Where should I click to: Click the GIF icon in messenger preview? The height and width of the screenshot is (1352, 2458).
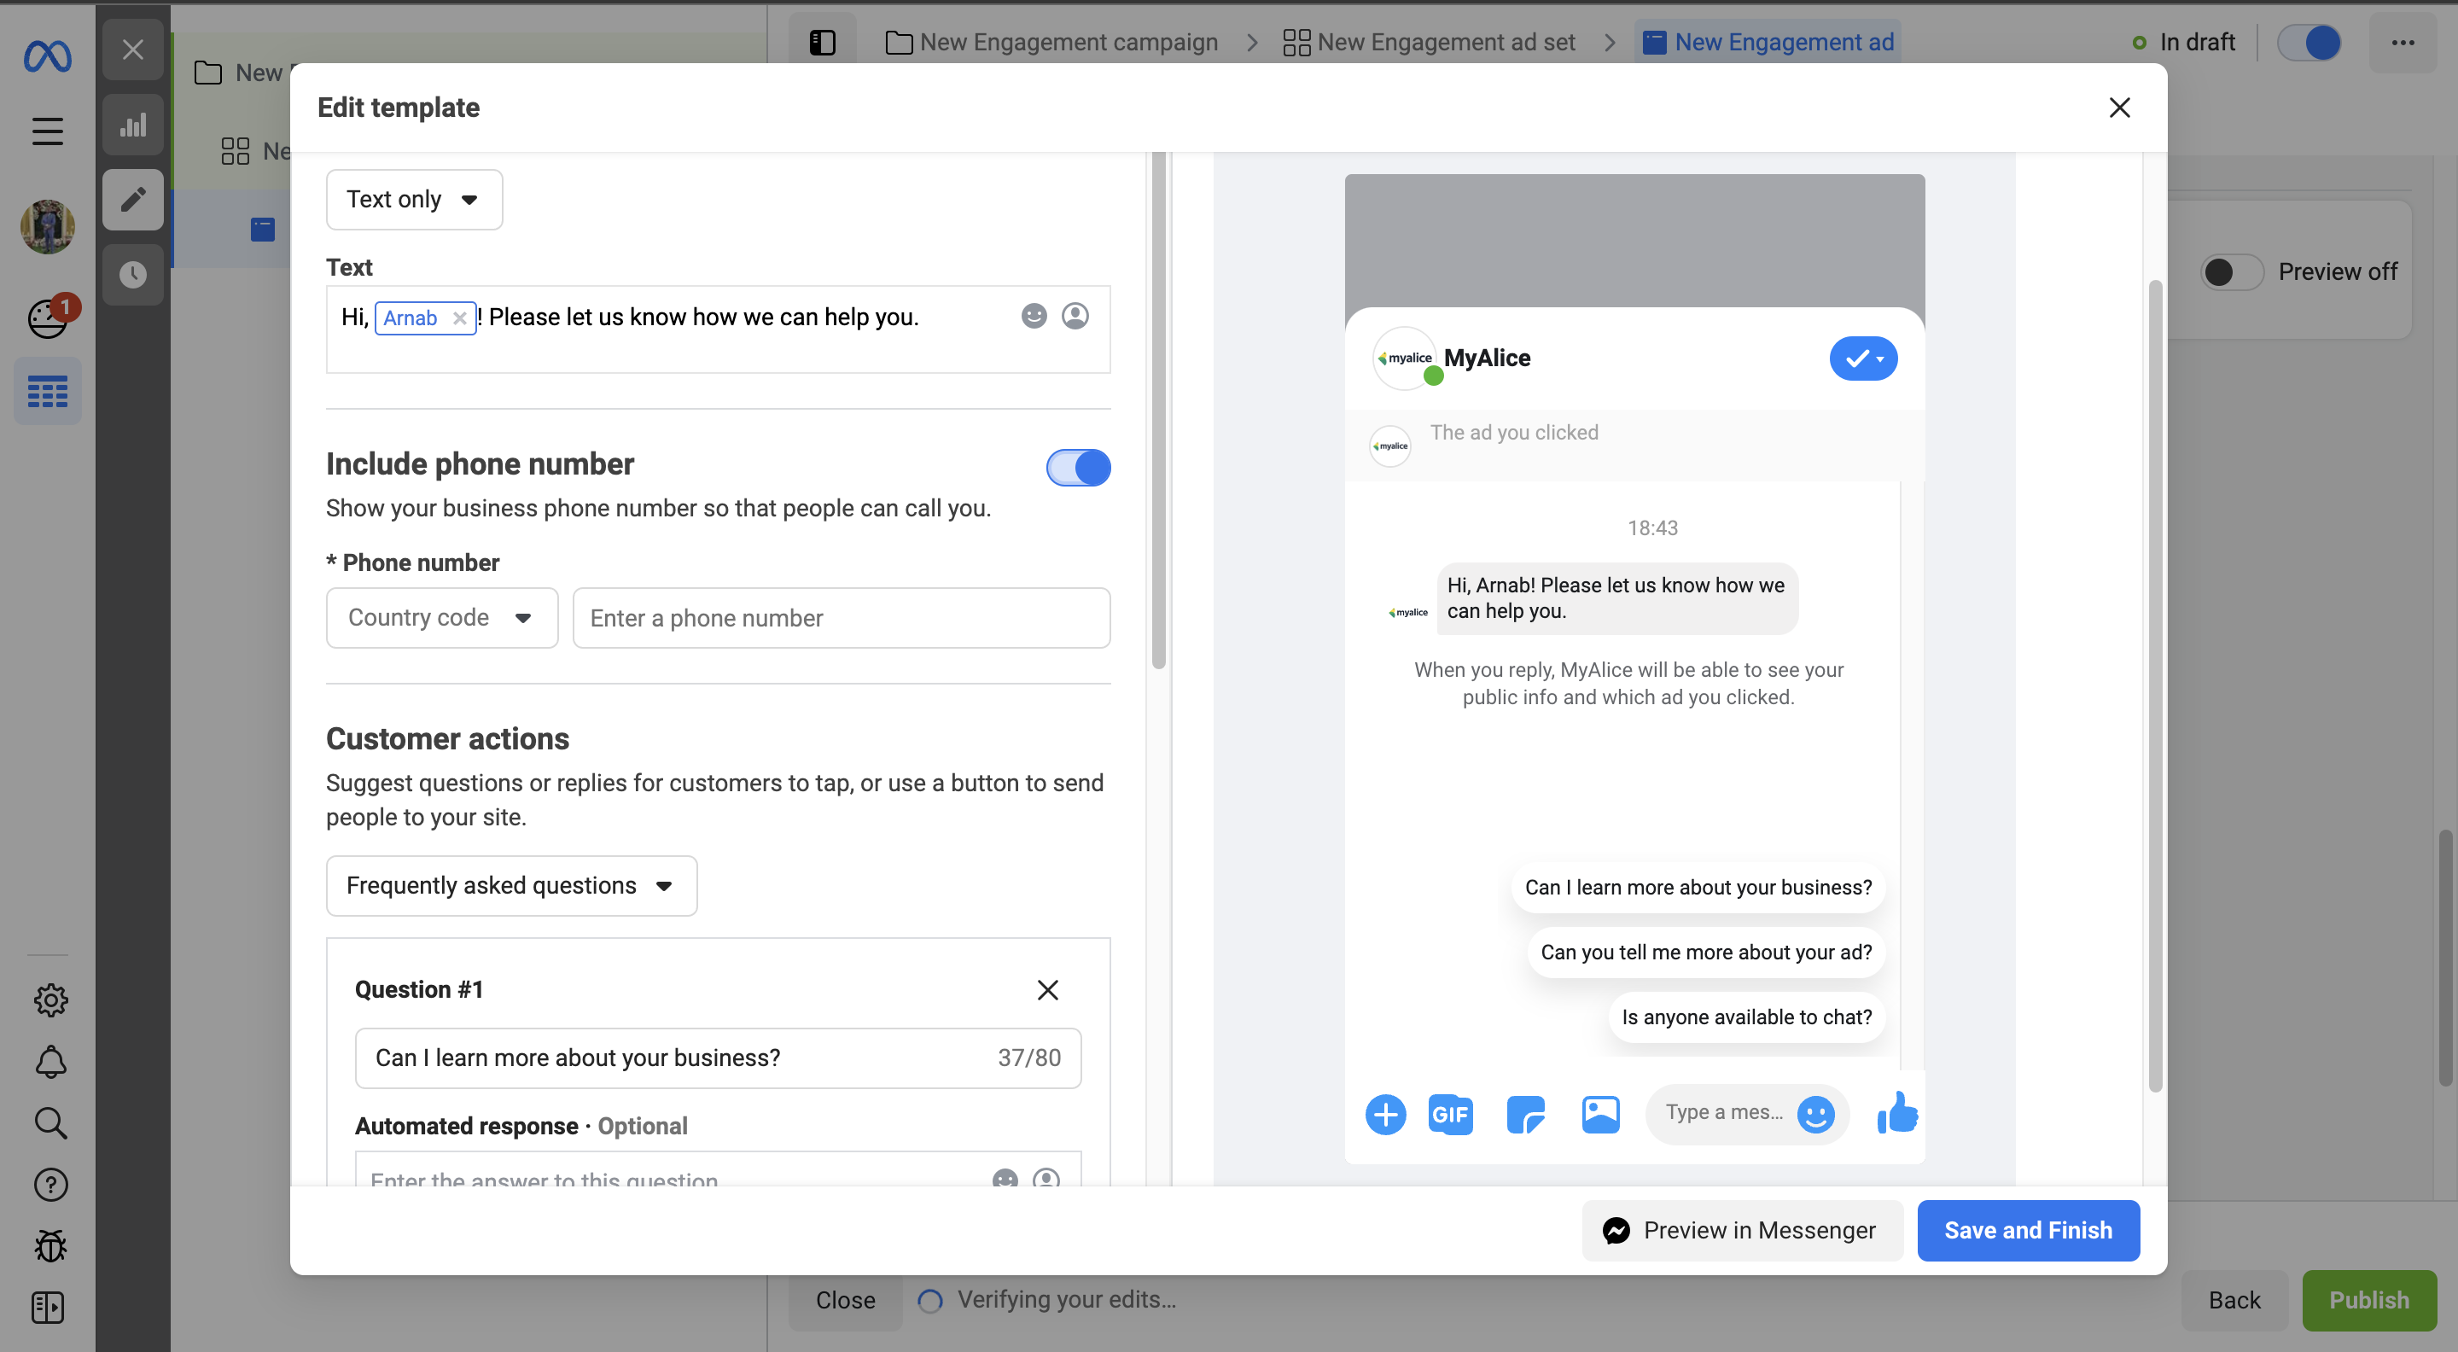pos(1449,1114)
